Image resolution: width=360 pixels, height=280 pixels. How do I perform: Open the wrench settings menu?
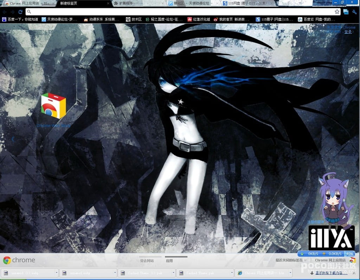[354, 12]
